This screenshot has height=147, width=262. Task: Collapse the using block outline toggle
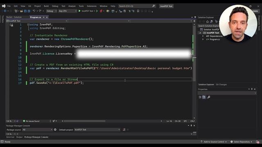pos(28,24)
